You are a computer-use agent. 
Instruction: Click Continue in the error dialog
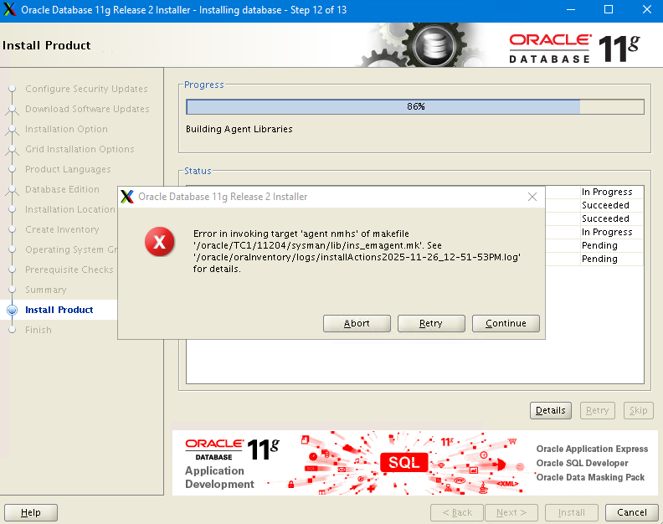(x=506, y=323)
